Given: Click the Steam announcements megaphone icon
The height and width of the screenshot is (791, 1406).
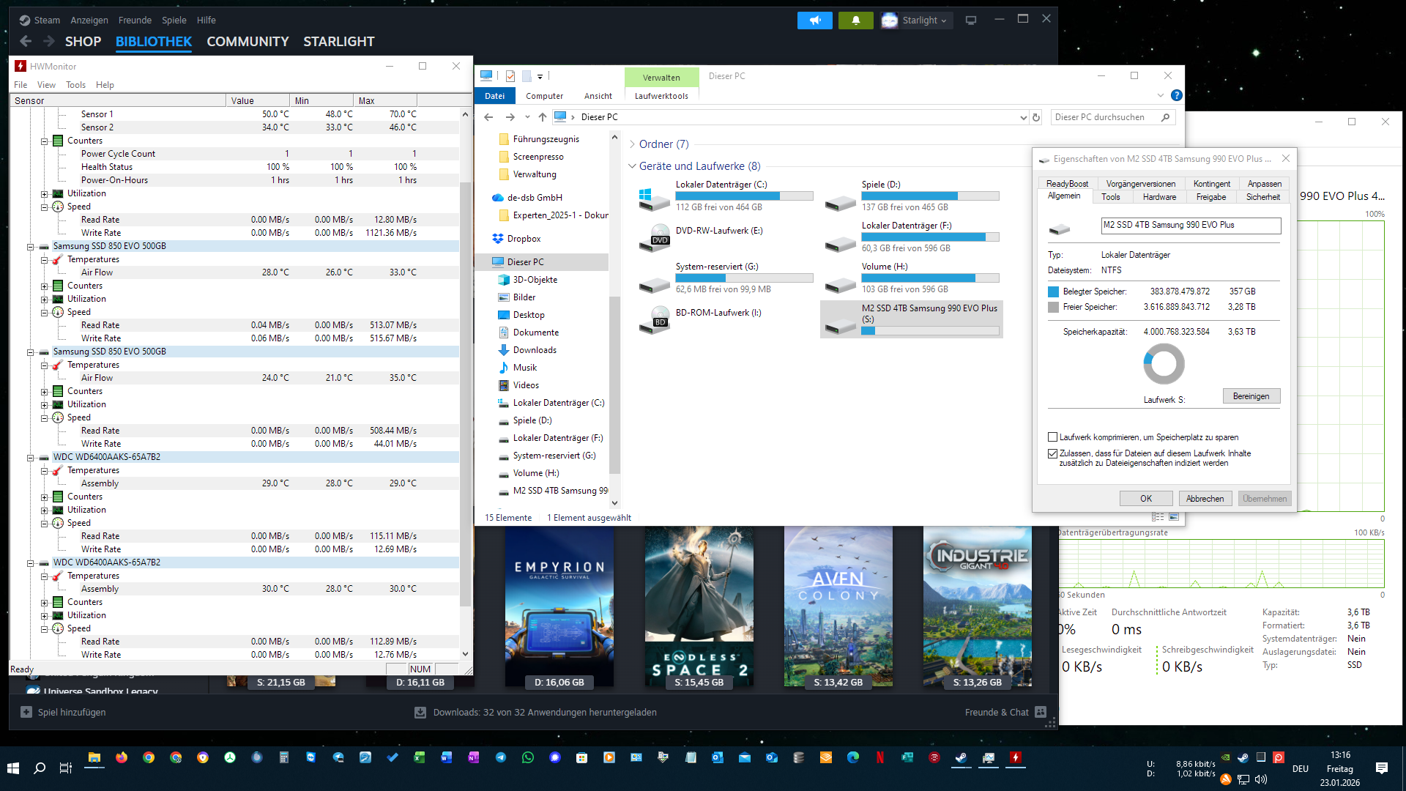Looking at the screenshot, I should (814, 21).
